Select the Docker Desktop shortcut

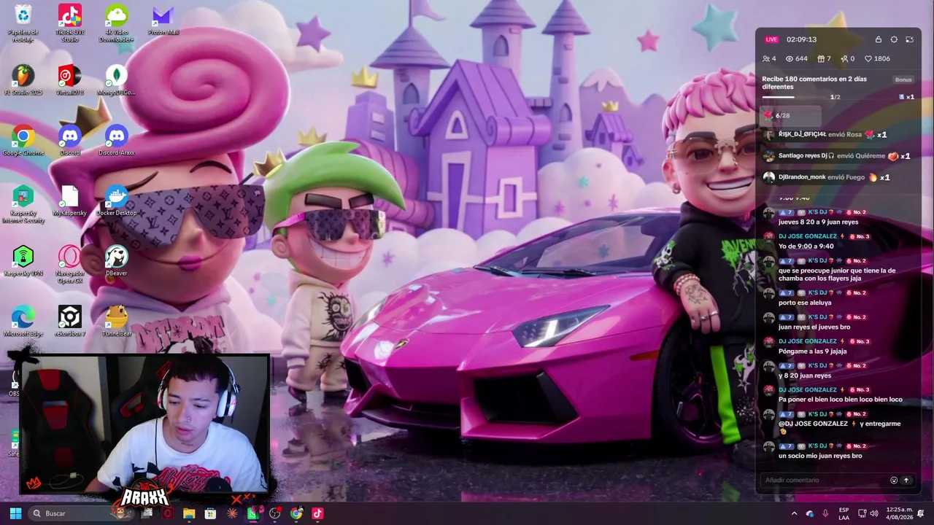click(x=117, y=201)
